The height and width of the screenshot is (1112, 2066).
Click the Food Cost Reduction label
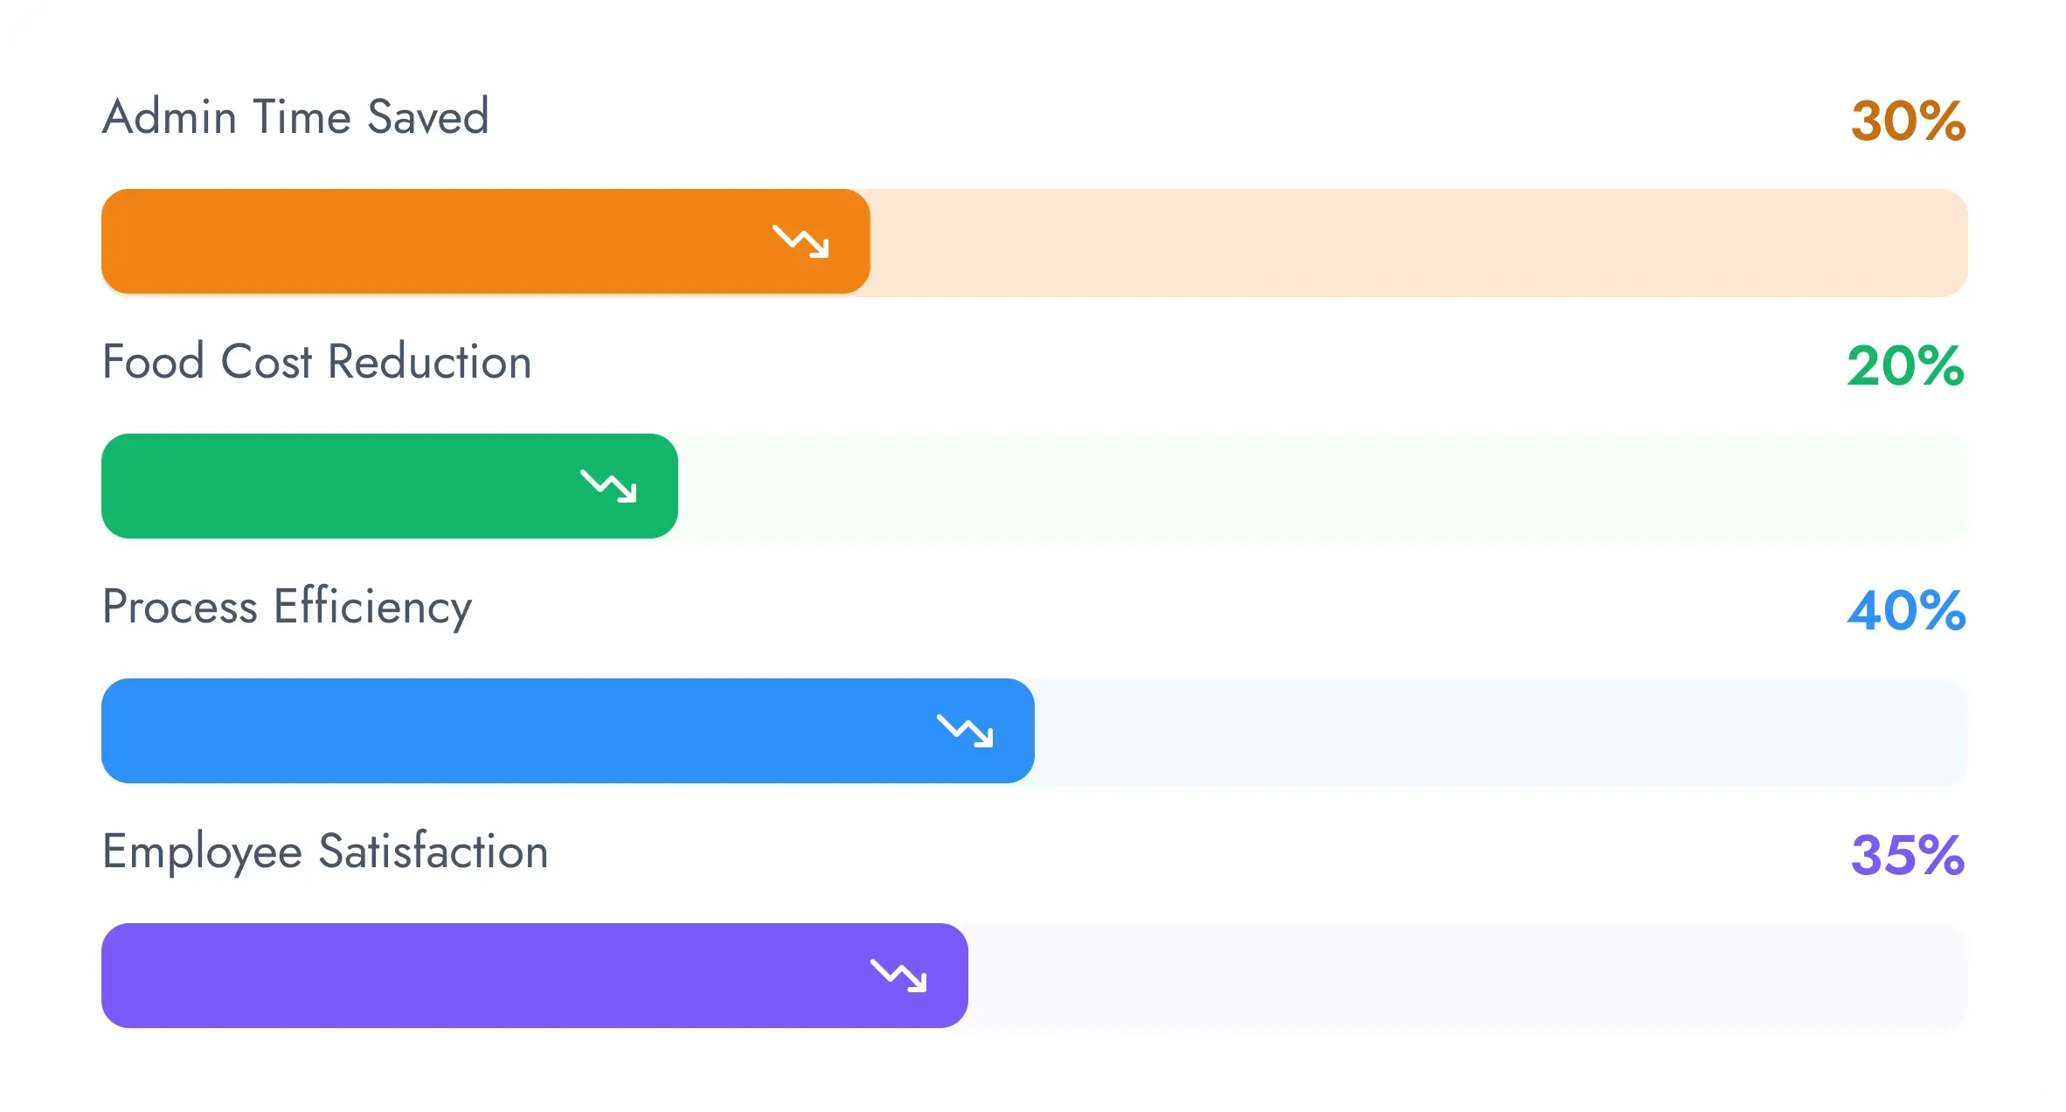[316, 362]
